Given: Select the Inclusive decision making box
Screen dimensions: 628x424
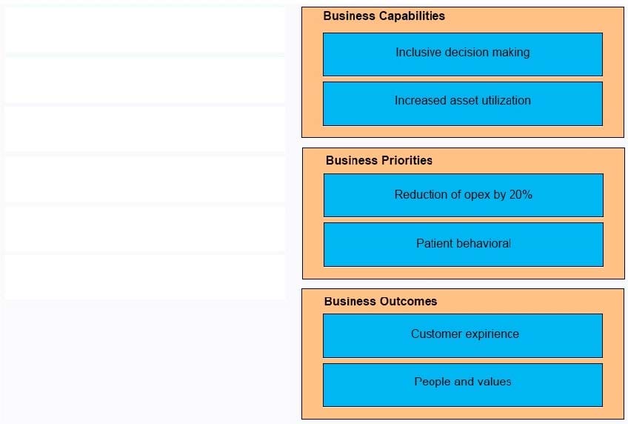Looking at the screenshot, I should 463,54.
